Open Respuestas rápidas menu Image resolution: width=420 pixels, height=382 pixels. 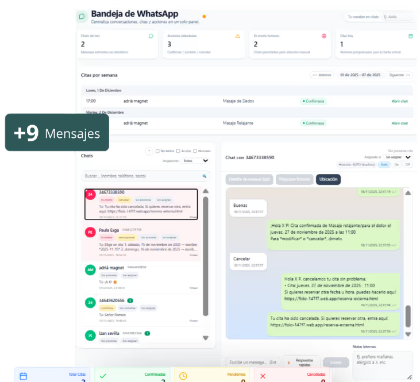click(302, 362)
